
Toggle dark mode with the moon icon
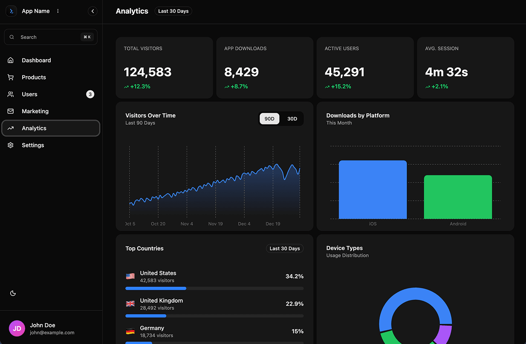pos(13,293)
